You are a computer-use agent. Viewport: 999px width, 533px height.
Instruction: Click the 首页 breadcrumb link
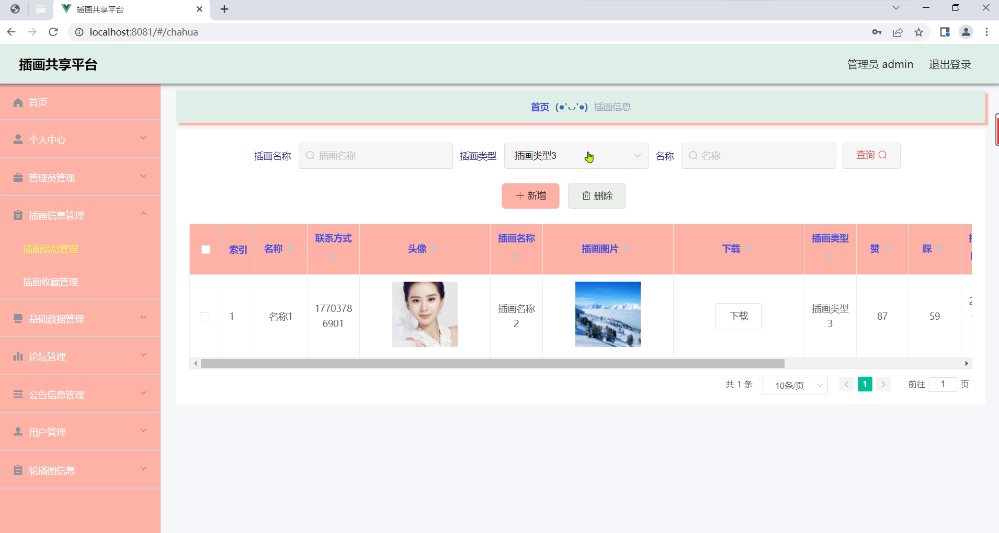tap(540, 107)
